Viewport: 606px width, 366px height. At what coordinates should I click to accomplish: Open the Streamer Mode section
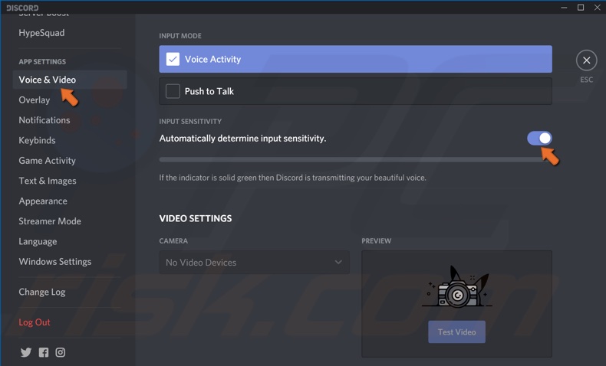[x=50, y=221]
